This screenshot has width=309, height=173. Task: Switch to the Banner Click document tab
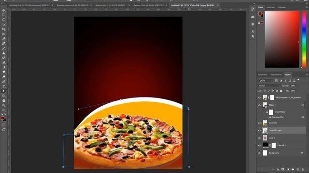148,5
